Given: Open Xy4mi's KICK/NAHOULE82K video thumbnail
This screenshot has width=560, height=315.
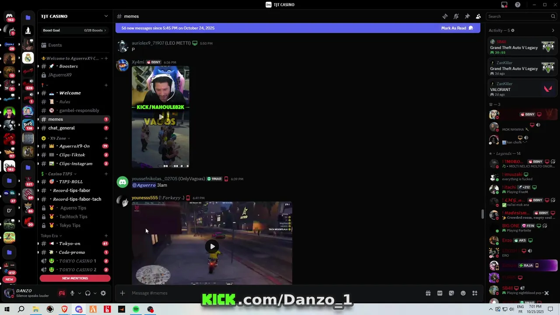Looking at the screenshot, I should (x=161, y=117).
